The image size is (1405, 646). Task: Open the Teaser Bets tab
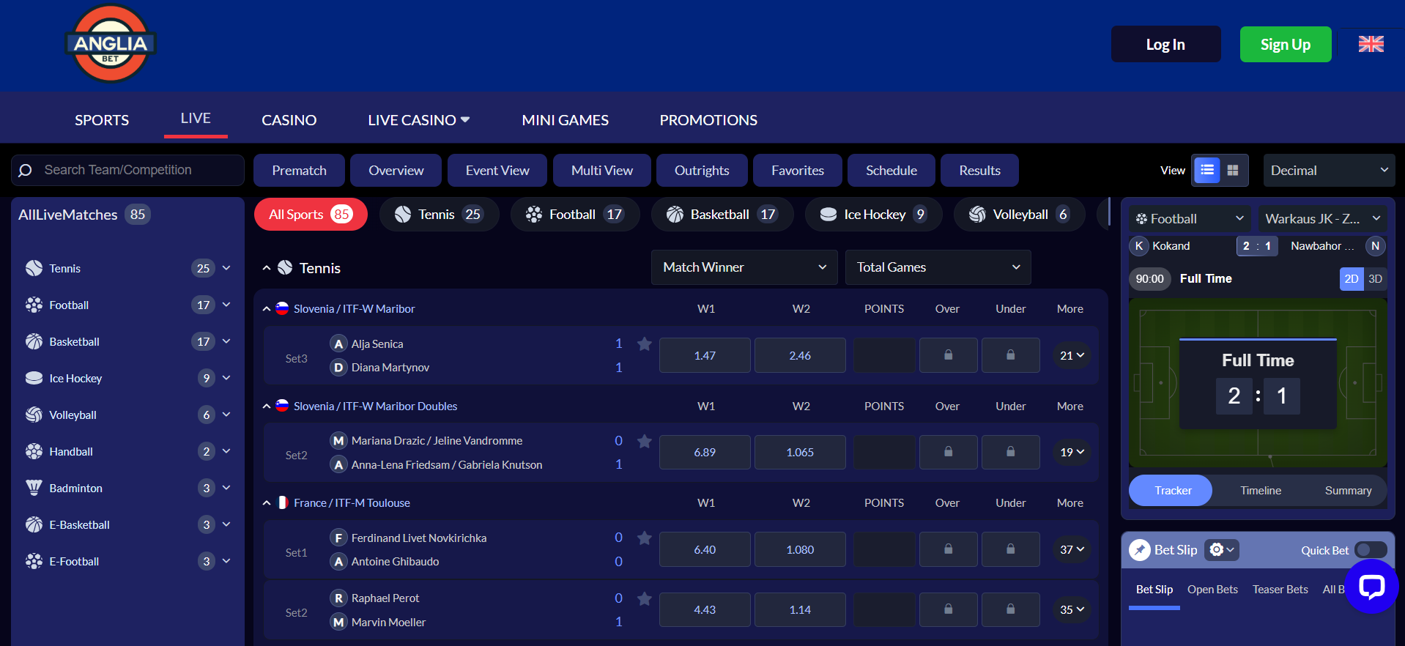(x=1280, y=590)
